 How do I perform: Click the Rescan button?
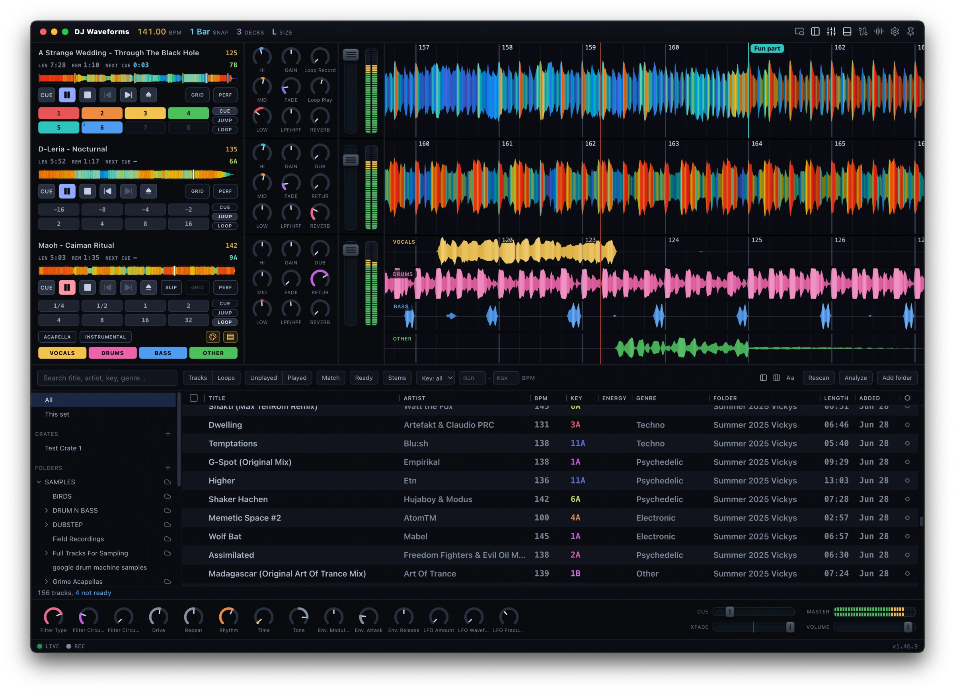pos(819,378)
